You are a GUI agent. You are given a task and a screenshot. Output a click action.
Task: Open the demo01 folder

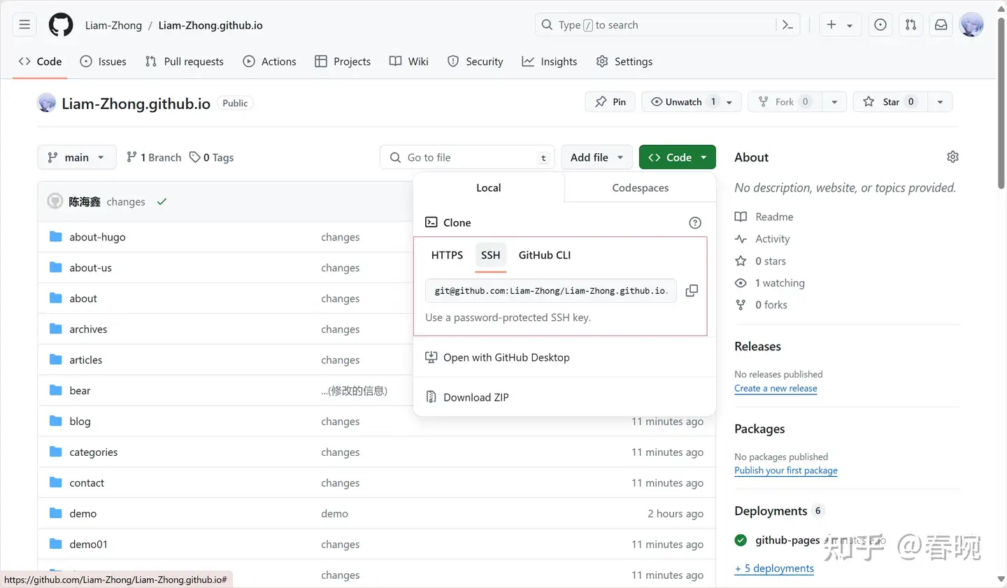(x=88, y=545)
